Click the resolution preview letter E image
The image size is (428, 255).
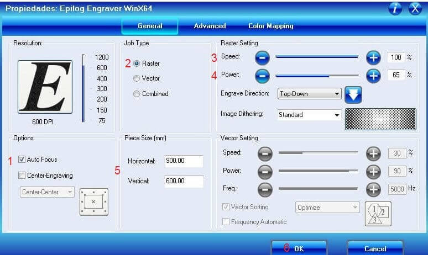pos(45,87)
